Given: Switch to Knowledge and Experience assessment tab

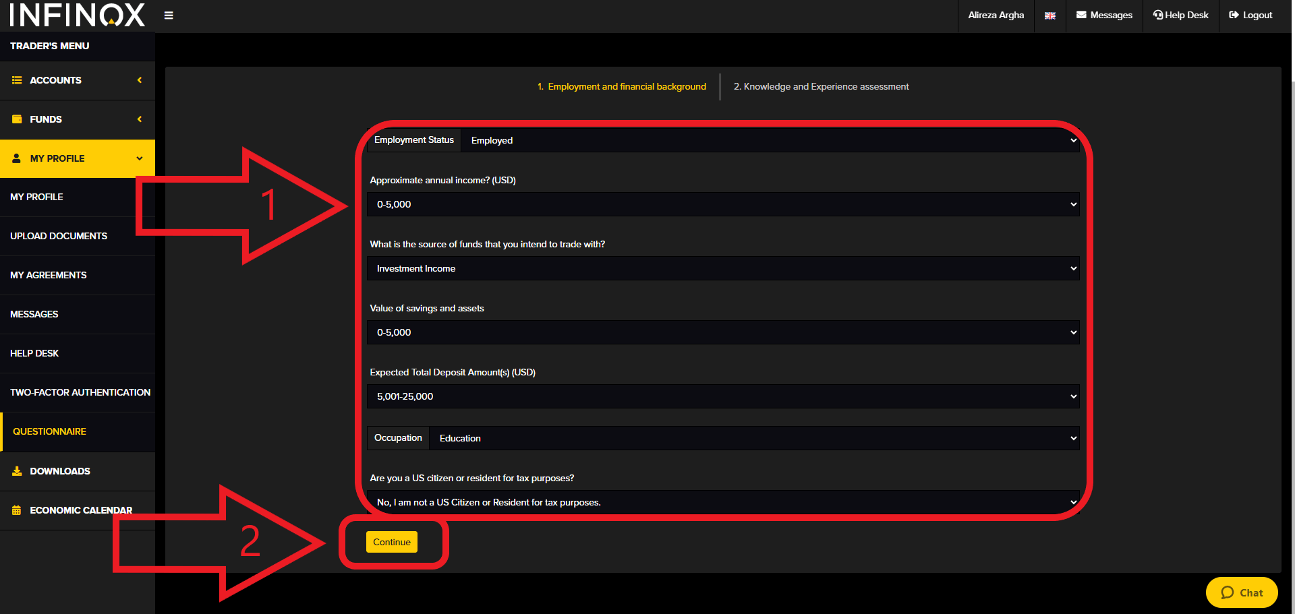Looking at the screenshot, I should click(x=821, y=86).
